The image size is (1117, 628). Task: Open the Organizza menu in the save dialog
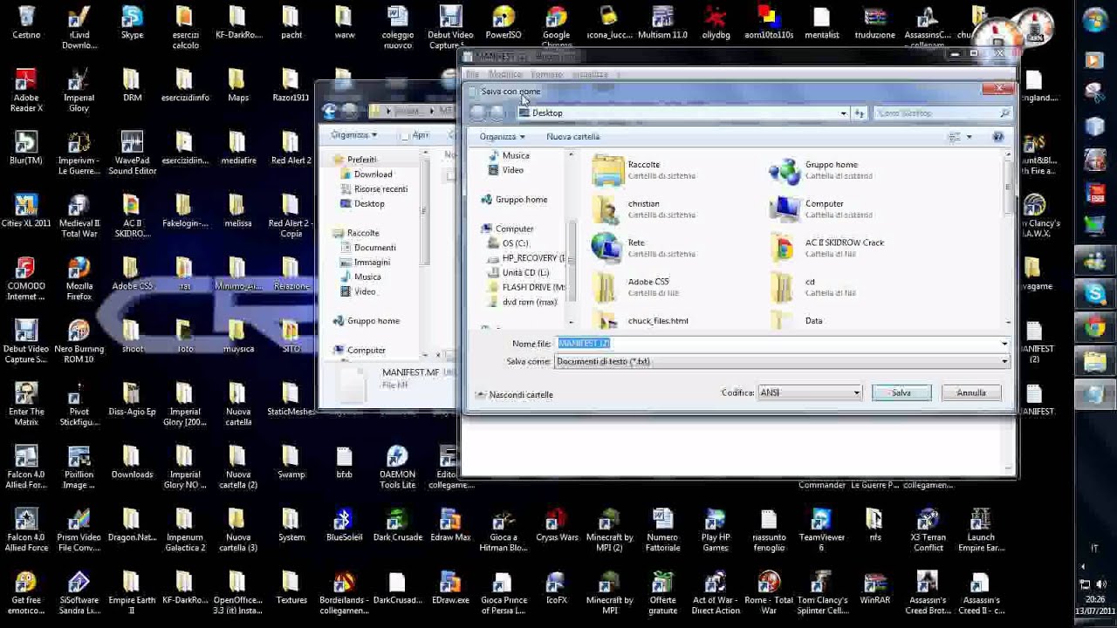click(x=502, y=137)
